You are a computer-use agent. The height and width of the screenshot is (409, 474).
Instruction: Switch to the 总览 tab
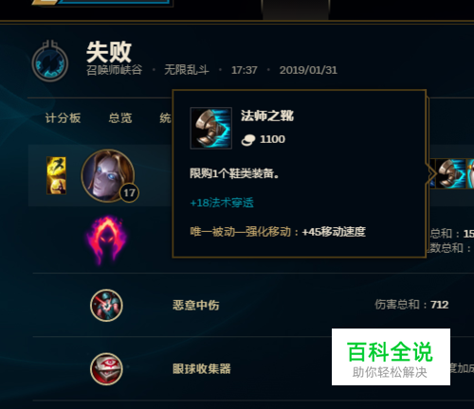click(x=120, y=118)
